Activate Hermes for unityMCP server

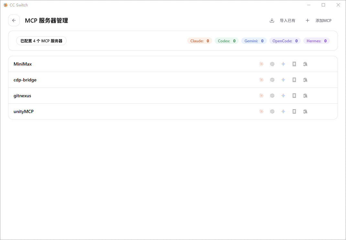click(x=305, y=111)
